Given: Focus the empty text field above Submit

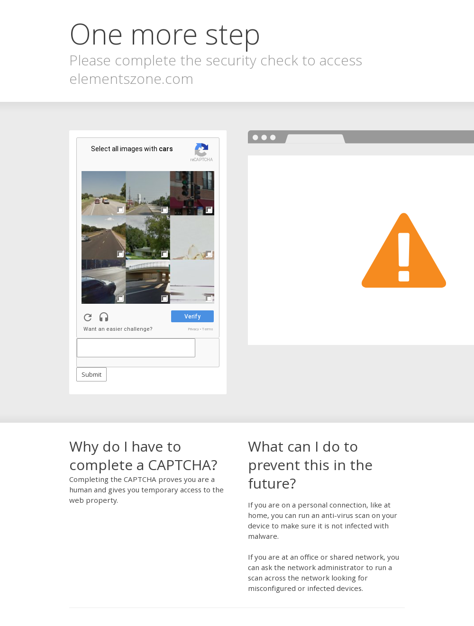Looking at the screenshot, I should point(136,348).
